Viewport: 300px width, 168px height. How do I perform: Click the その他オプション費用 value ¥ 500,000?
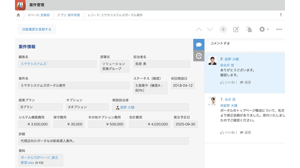point(107,124)
